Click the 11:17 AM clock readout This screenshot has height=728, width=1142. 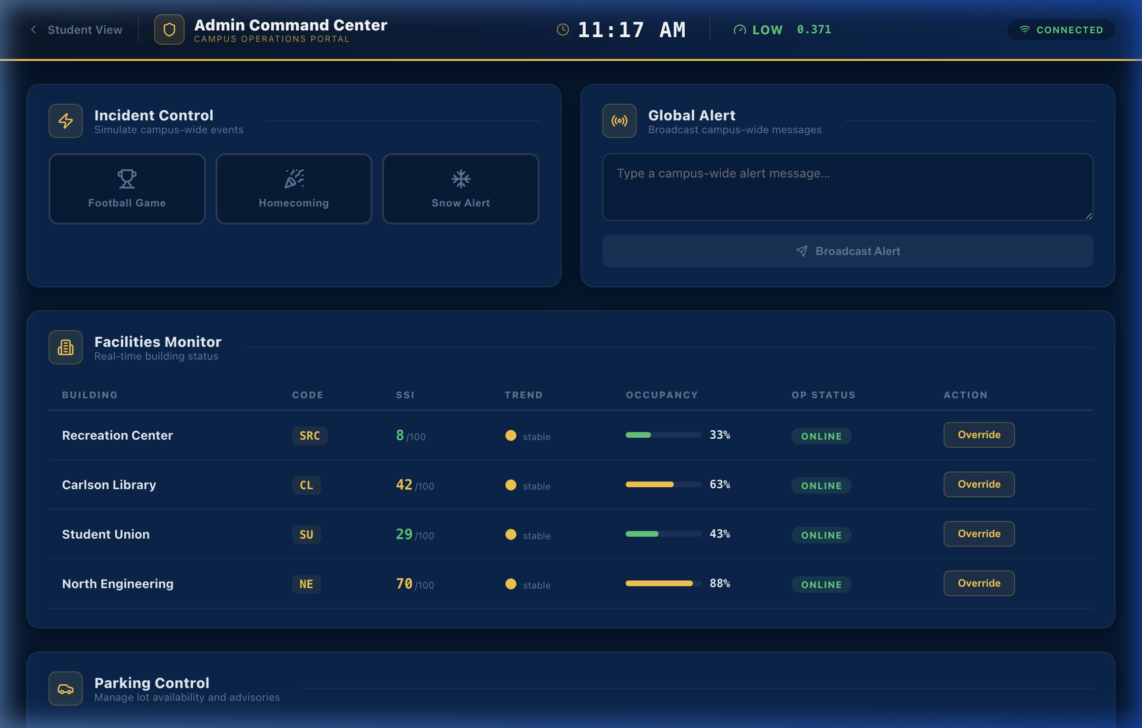pos(632,30)
